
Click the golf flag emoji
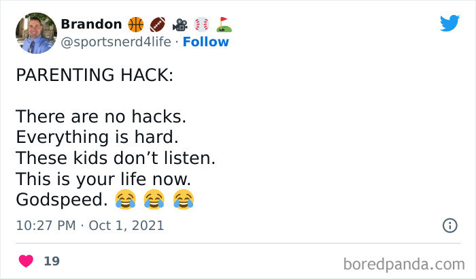[224, 24]
